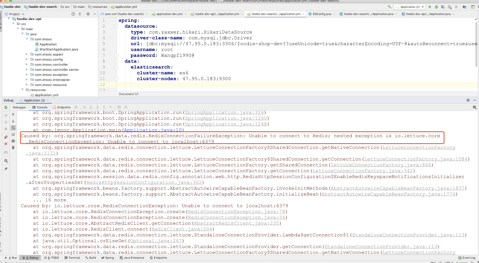Expand com.imooc.exception package

pyautogui.click(x=27, y=75)
